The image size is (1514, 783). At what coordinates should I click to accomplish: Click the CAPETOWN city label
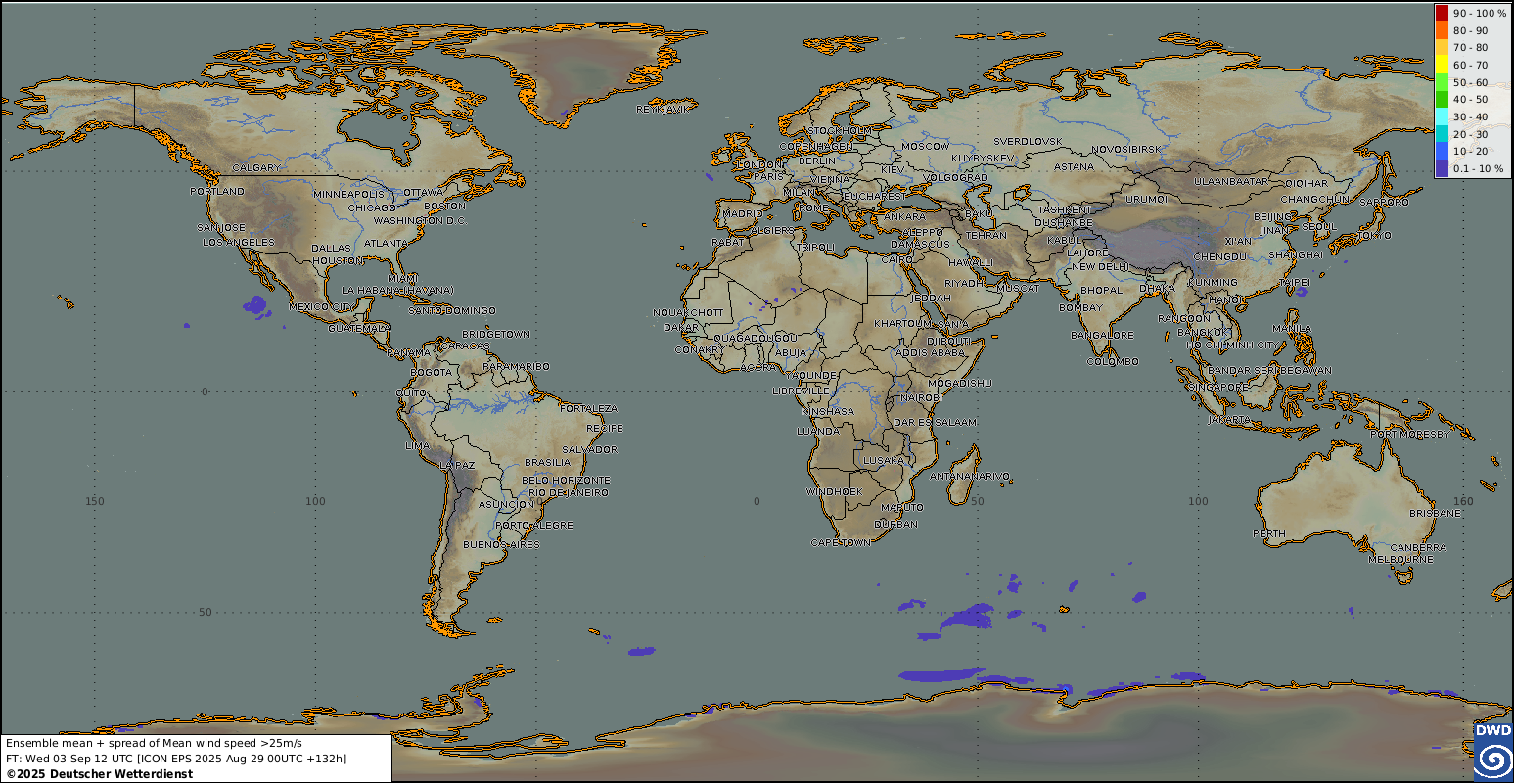(x=840, y=542)
